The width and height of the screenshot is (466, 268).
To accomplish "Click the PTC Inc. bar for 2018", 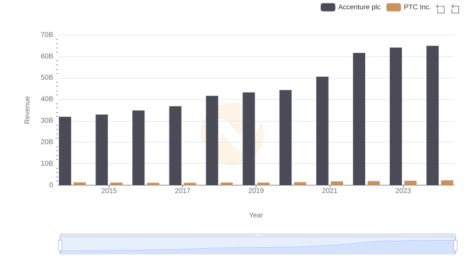I will 227,184.
